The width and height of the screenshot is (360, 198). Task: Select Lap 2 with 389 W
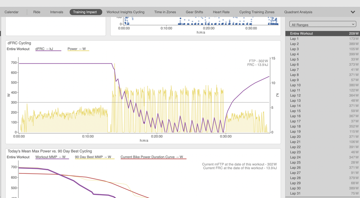(323, 44)
